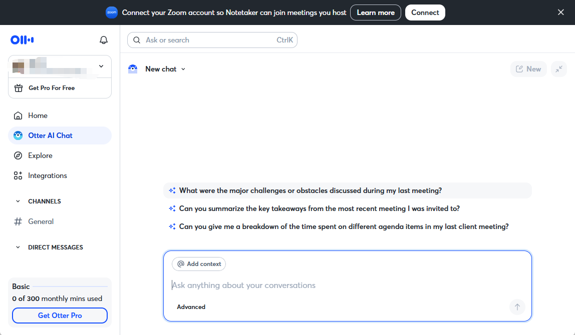The image size is (575, 335).
Task: Click the Otter logo in the sidebar
Action: pyautogui.click(x=22, y=39)
